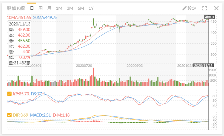
Task: Click the tallest red volume bar
Action: (93, 77)
